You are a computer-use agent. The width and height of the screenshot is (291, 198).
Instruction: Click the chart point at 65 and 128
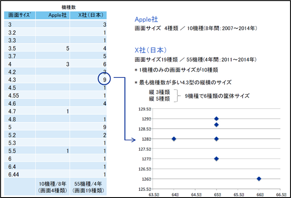click(x=216, y=139)
